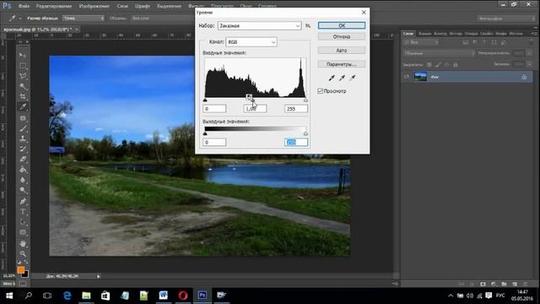
Task: Click the lock icon on the Фон layer
Action: click(x=524, y=77)
